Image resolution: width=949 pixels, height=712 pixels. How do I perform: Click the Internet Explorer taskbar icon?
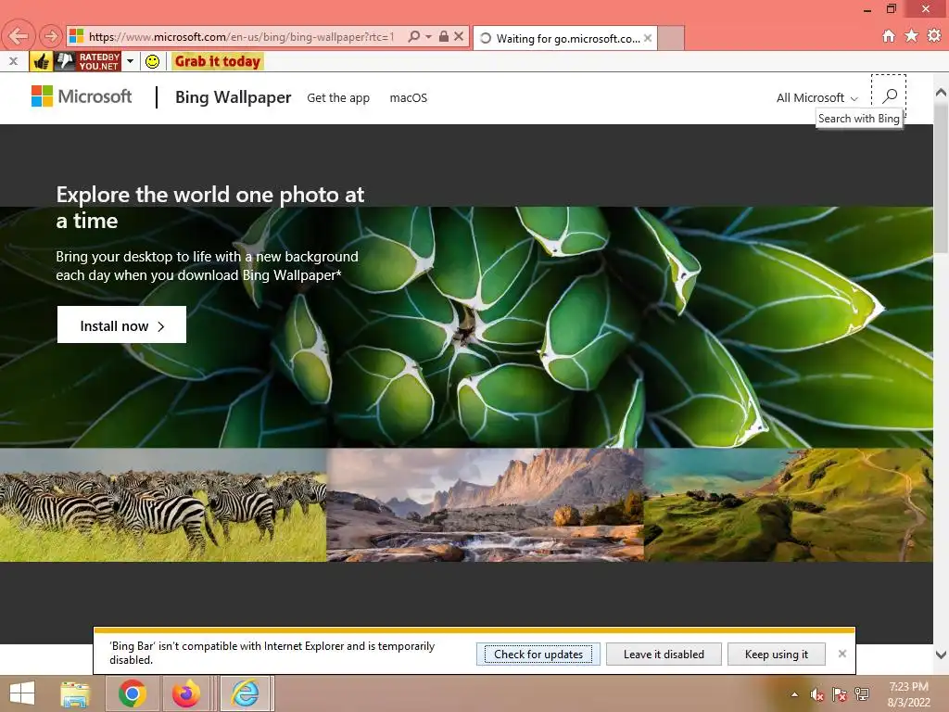point(245,693)
